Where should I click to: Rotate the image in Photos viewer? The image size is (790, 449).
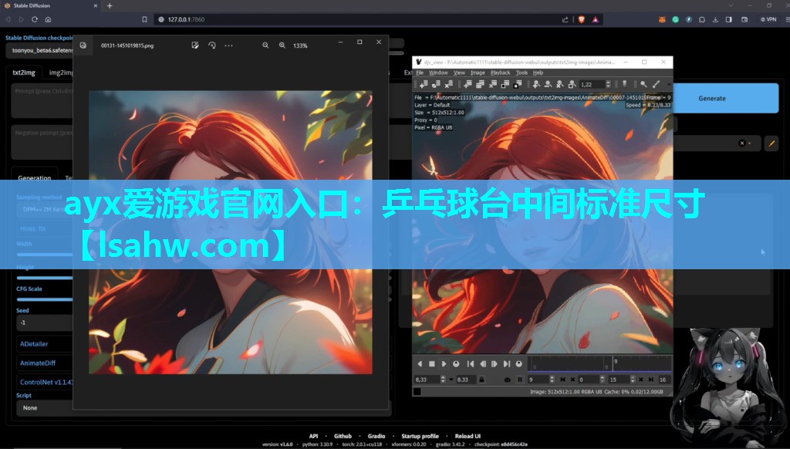(211, 46)
